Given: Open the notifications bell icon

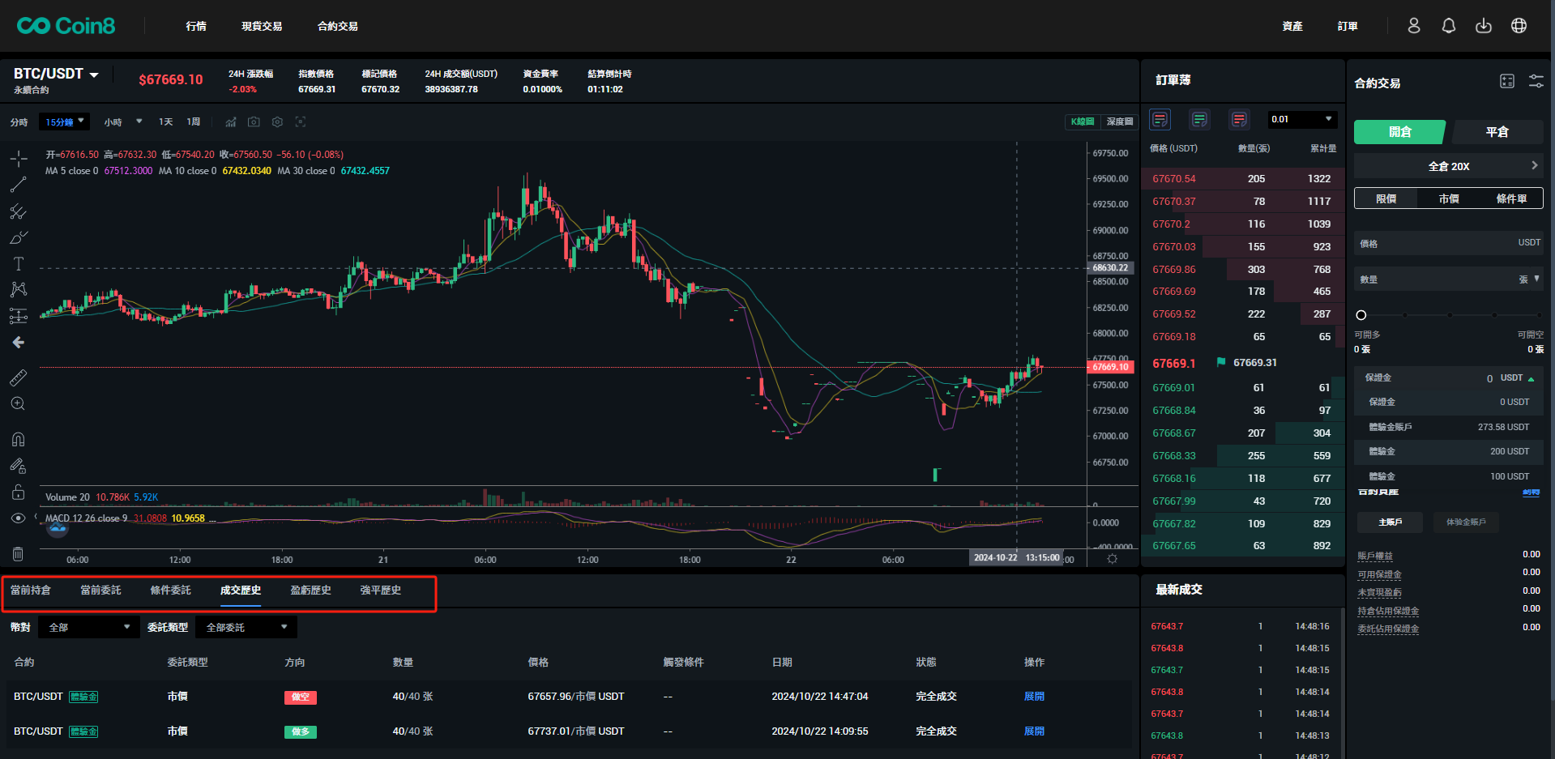Looking at the screenshot, I should pos(1448,26).
